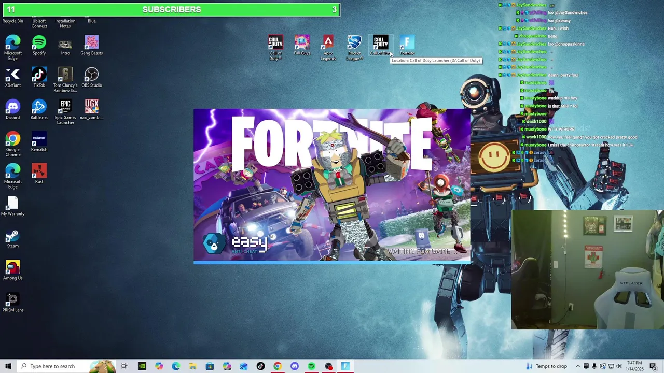The width and height of the screenshot is (664, 373).
Task: Open Google Chrome from the desktop shortcut
Action: pos(13,145)
